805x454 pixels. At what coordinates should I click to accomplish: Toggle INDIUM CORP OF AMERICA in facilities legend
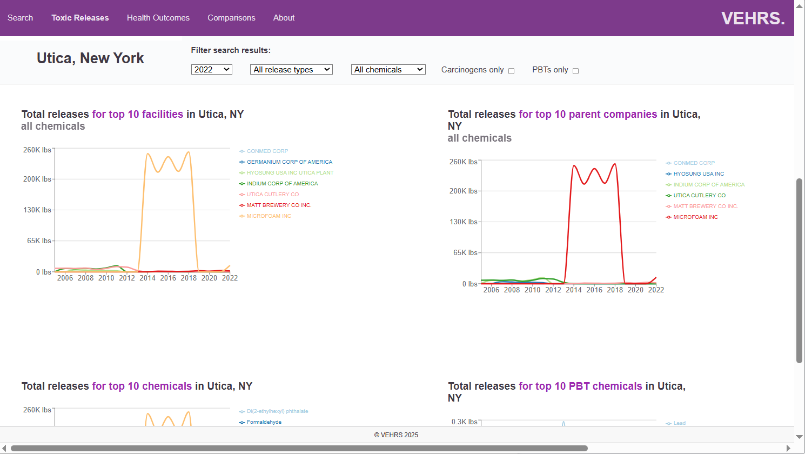pyautogui.click(x=278, y=184)
